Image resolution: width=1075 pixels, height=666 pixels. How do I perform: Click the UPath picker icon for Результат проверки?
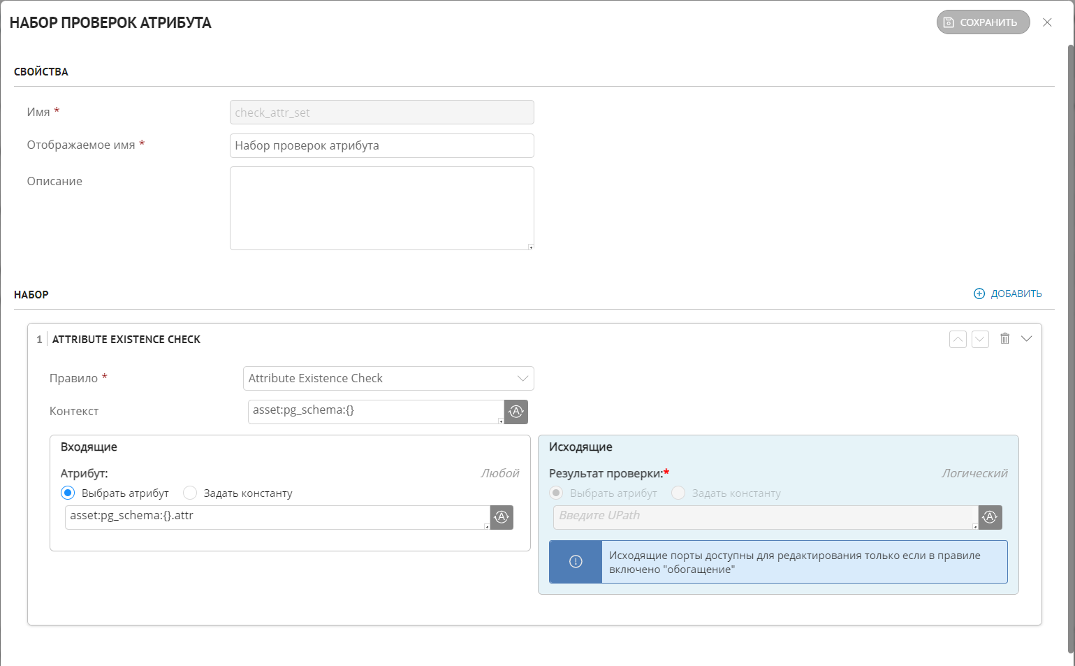coord(990,517)
